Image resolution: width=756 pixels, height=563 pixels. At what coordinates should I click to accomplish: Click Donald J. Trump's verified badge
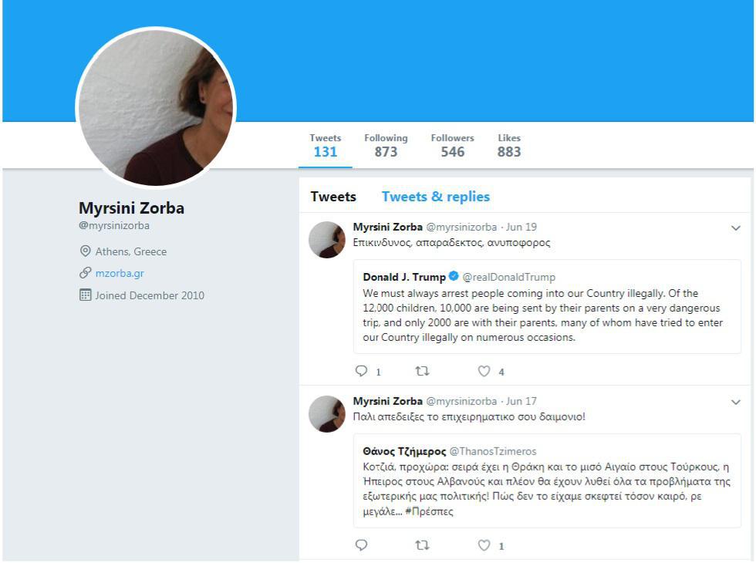coord(454,277)
